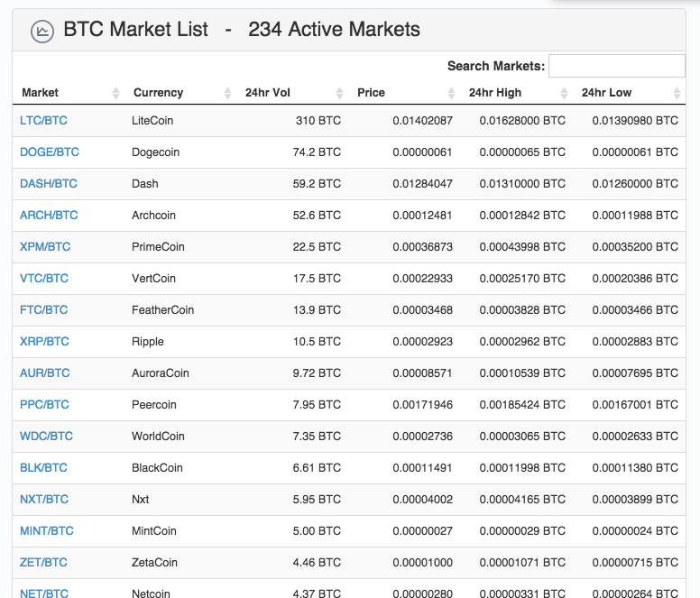The image size is (700, 598).
Task: Select the MintCoin currency cell
Action: pos(154,531)
